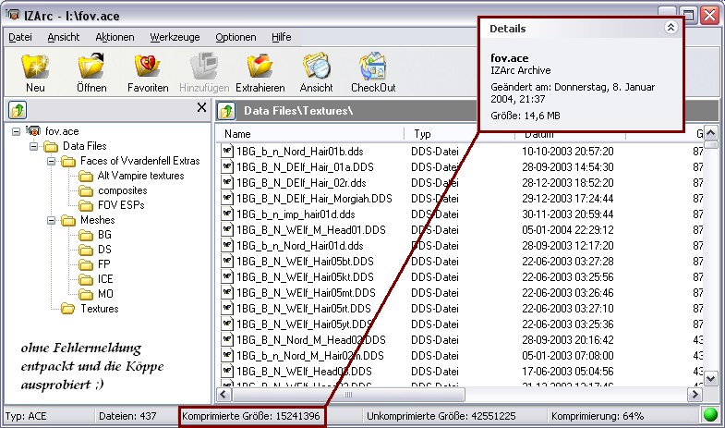Collapse the Meshes folder node
This screenshot has width=725, height=428.
point(50,221)
